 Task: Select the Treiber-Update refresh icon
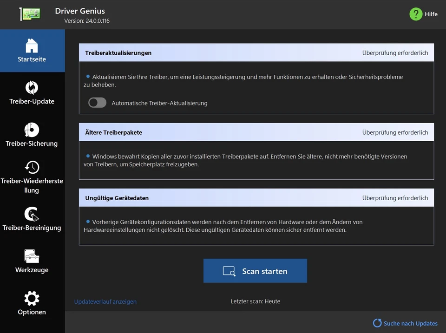[32, 88]
